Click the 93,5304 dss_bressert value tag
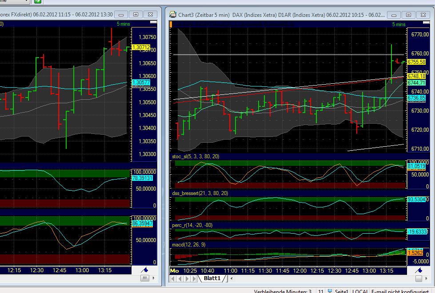435x293 pixels. [x=416, y=199]
